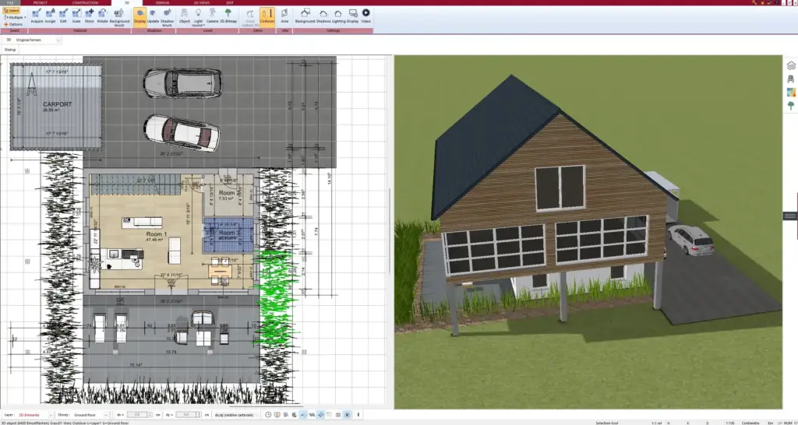Viewport: 798px width, 425px height.
Task: Open Shadows settings
Action: point(323,16)
